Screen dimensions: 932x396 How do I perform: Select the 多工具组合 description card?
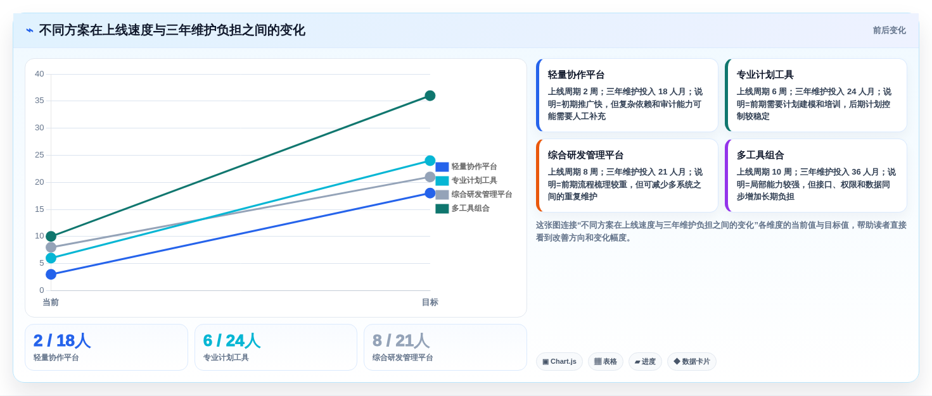[816, 176]
